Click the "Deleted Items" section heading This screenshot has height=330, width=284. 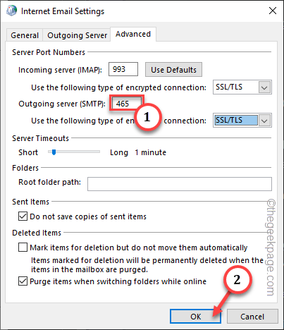(x=37, y=233)
